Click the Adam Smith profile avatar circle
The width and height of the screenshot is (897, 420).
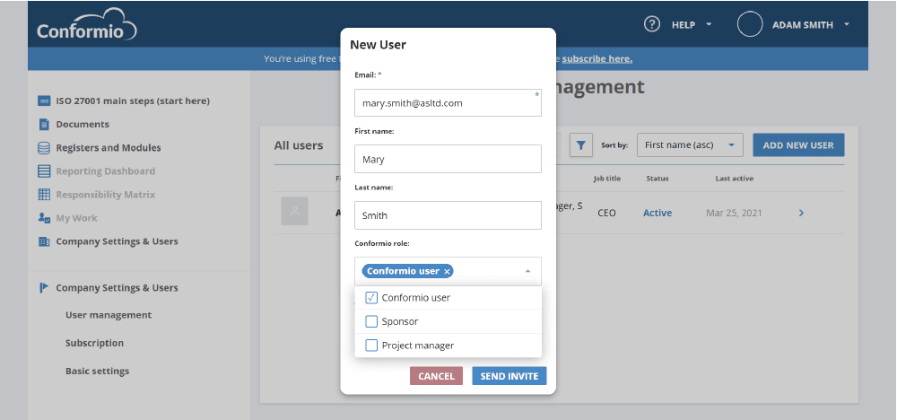pos(749,24)
